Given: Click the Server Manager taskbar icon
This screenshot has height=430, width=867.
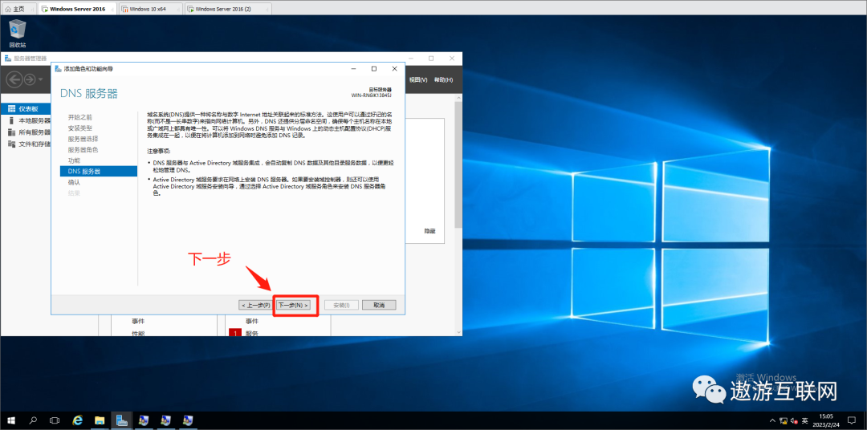Looking at the screenshot, I should coord(122,420).
